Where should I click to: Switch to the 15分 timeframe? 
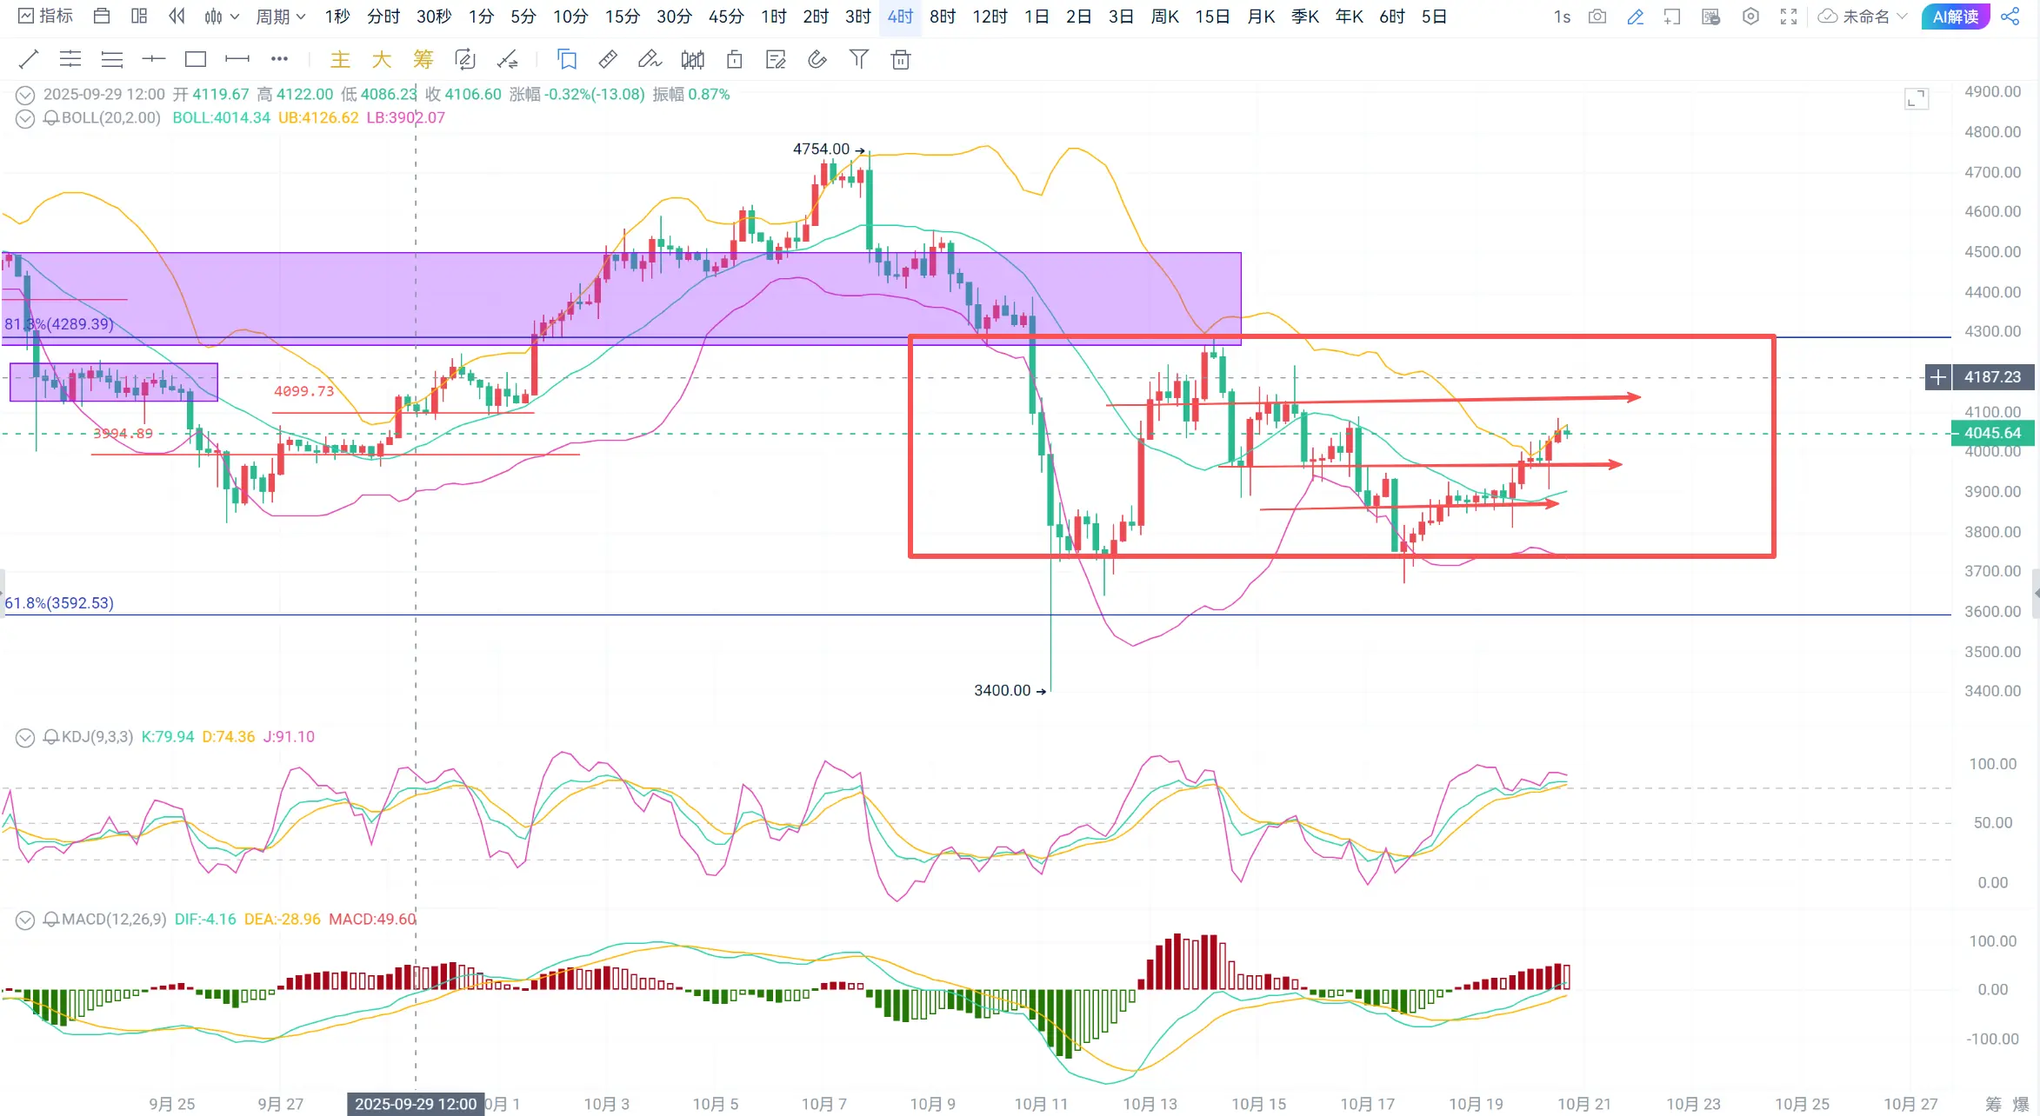[x=622, y=17]
